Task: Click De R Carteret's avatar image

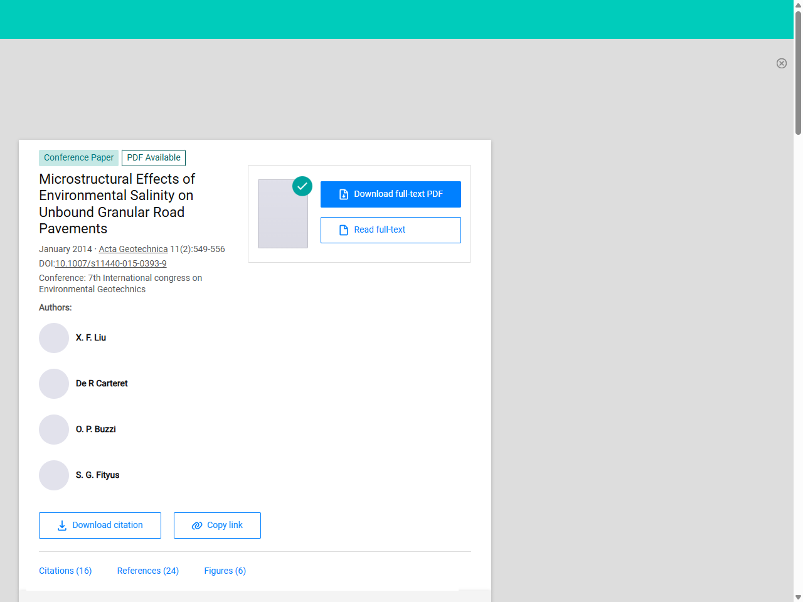Action: pos(54,384)
